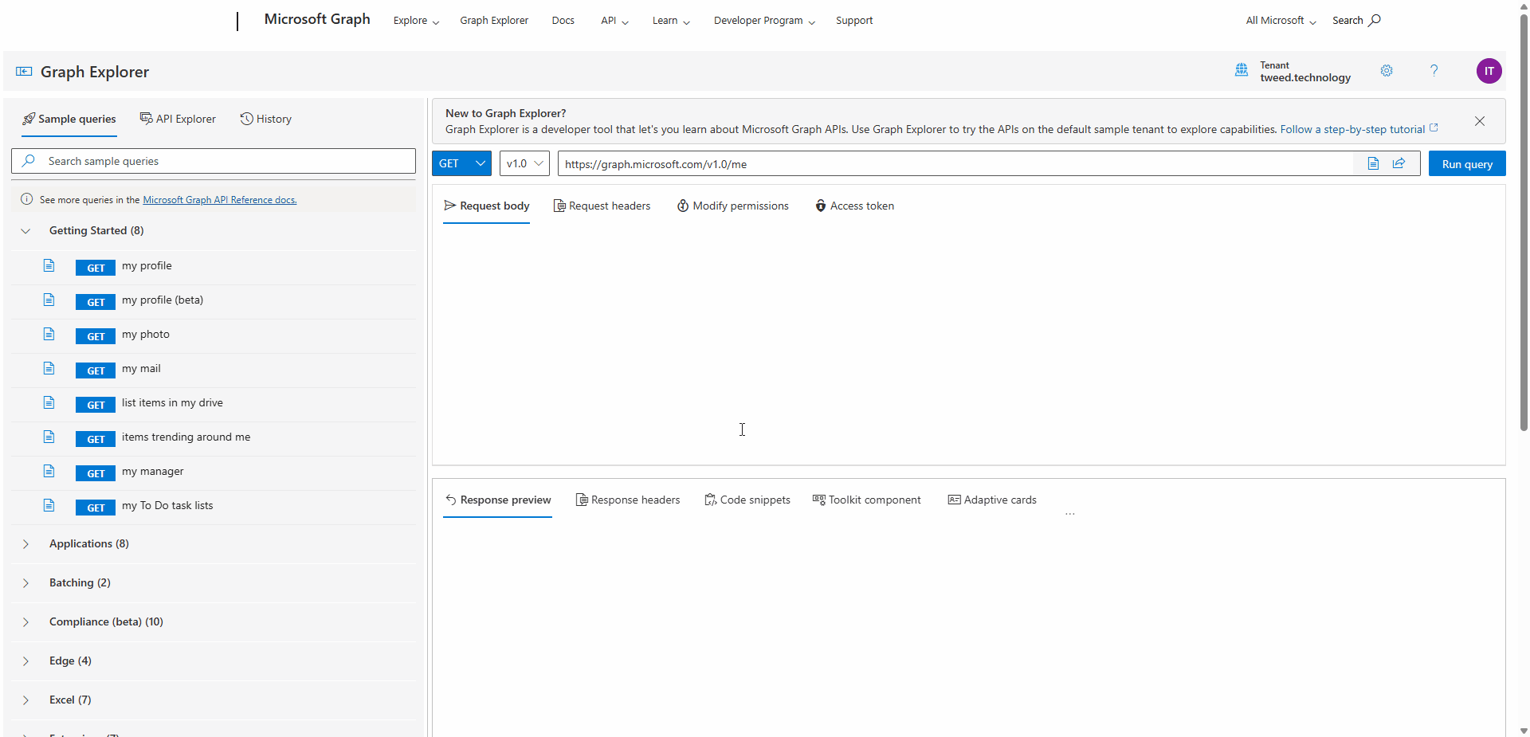Click the share query icon near the URL bar
The image size is (1530, 737).
1400,163
